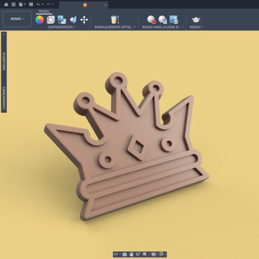Expand the RENDU teapot dropdown
This screenshot has height=259, width=259.
coord(196,27)
